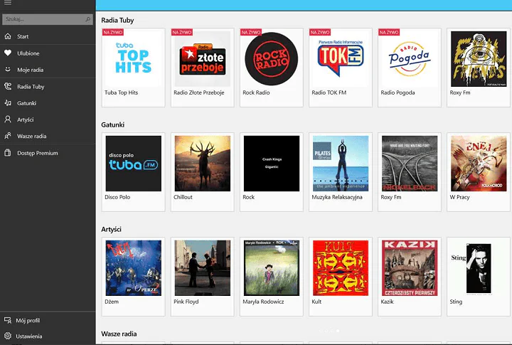The width and height of the screenshot is (512, 345).
Task: Open Muzyka Relaksacyjna genre card
Action: [341, 172]
